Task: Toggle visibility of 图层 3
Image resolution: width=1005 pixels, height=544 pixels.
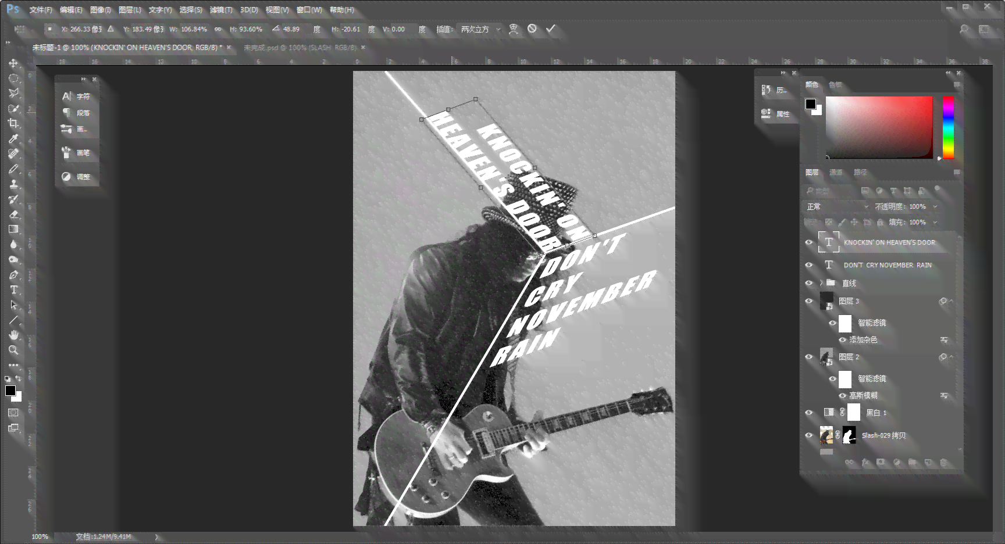Action: 809,301
